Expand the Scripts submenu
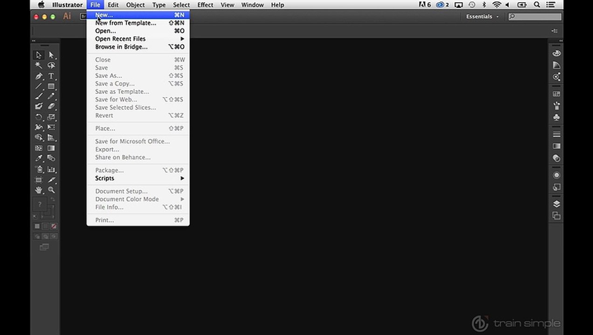 point(138,178)
